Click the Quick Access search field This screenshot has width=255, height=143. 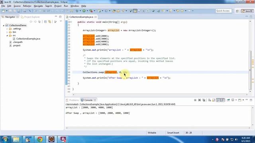(x=224, y=11)
